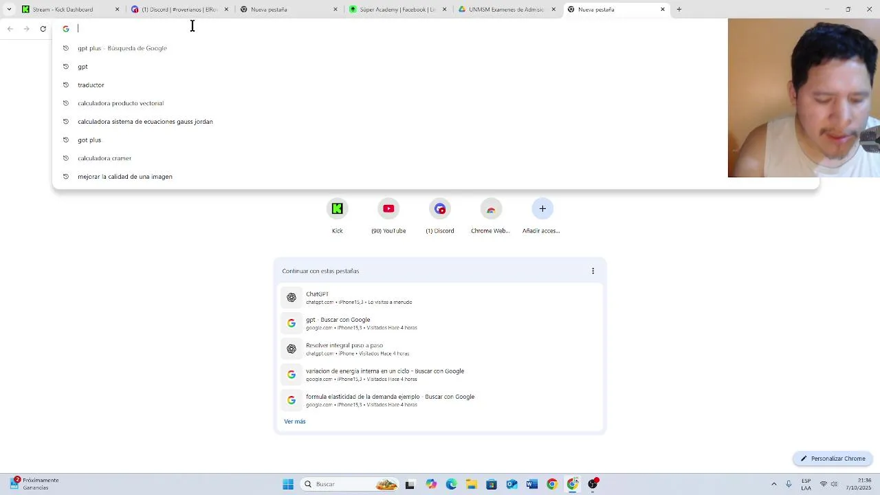Click the Ver más link
The height and width of the screenshot is (495, 880).
tap(294, 421)
